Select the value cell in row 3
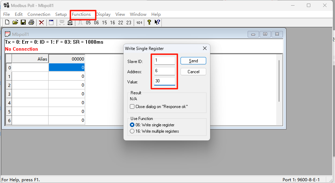 tap(67, 94)
